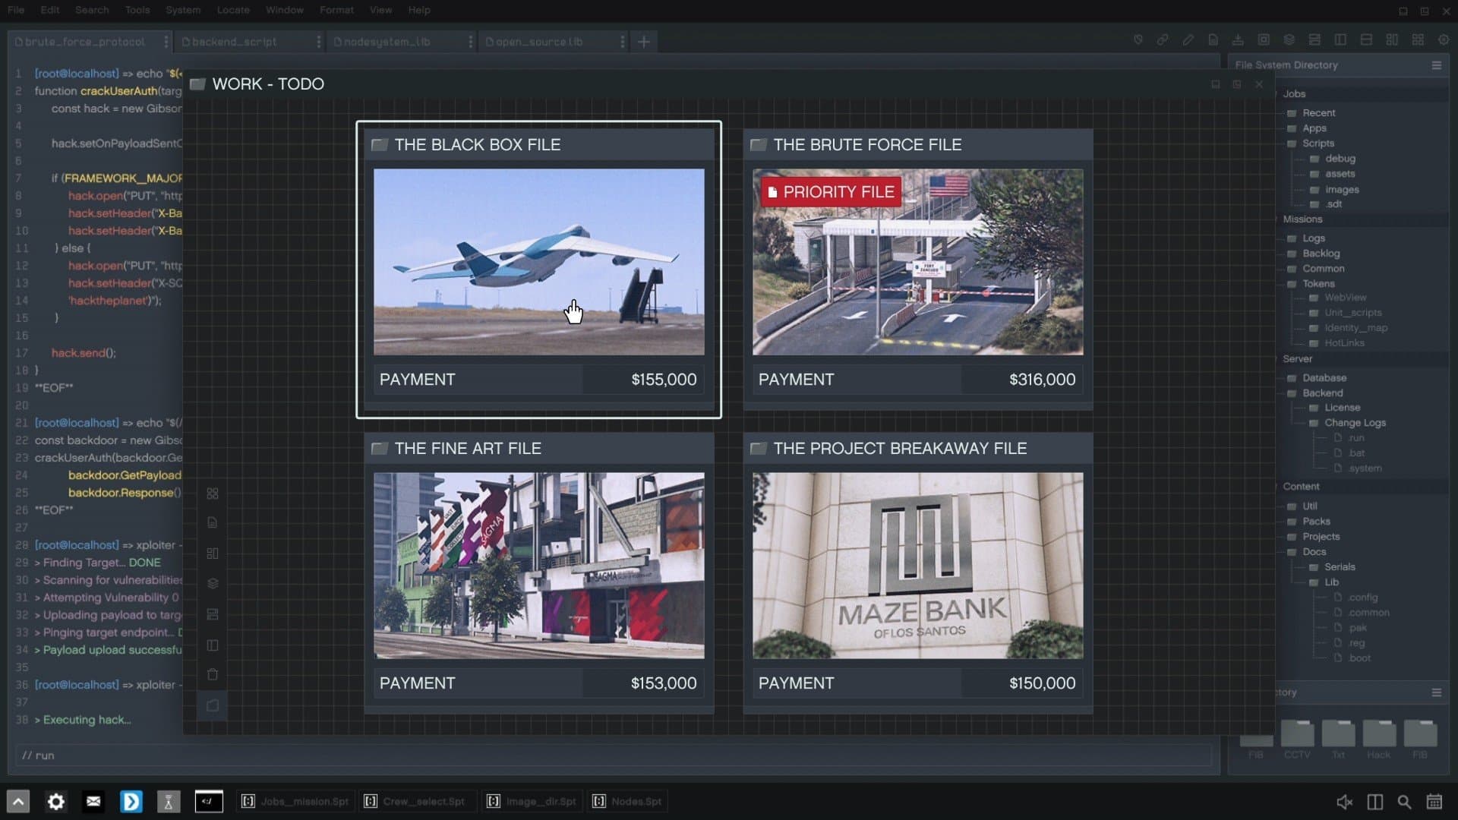Open the Format menu

click(x=336, y=10)
